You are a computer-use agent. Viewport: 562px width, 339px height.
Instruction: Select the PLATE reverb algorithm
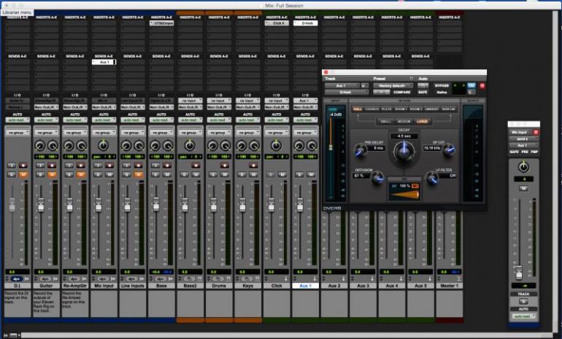tap(386, 109)
